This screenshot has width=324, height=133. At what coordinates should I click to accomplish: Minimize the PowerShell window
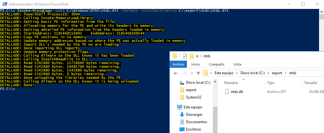pos(289,4)
